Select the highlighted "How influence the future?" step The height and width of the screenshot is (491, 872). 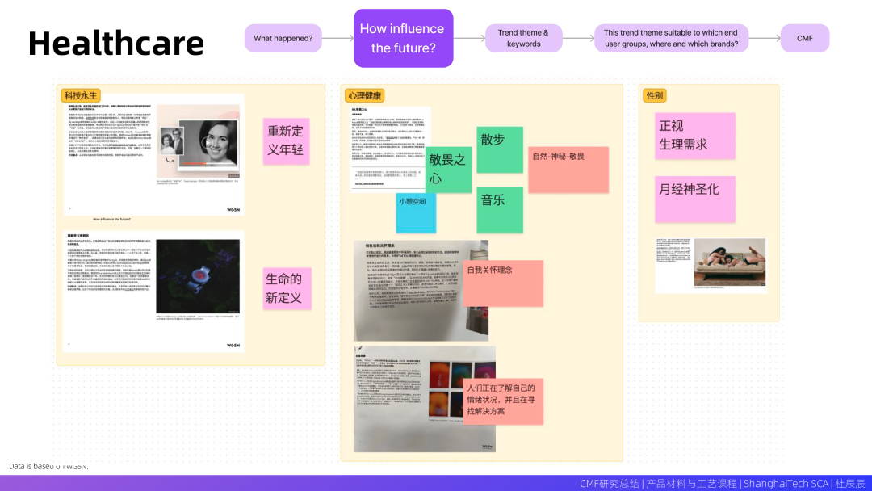coord(403,39)
